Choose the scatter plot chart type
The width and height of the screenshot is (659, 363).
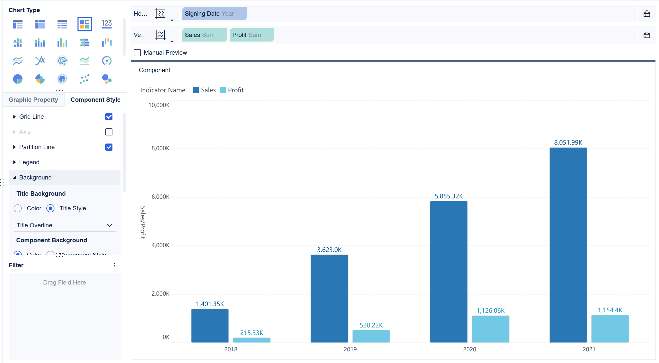84,79
